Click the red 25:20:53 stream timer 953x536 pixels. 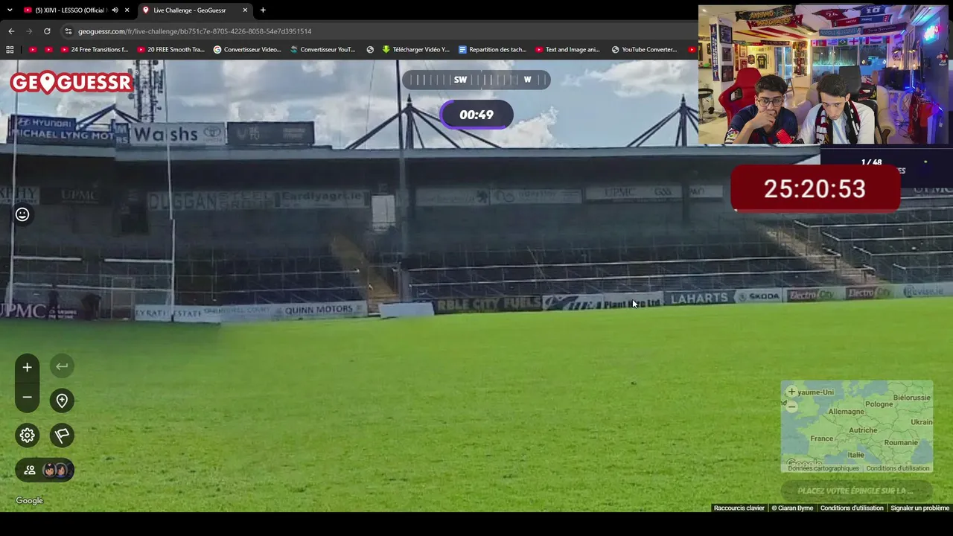pos(815,189)
